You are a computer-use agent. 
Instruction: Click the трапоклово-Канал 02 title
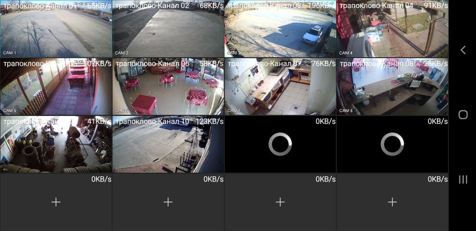point(152,6)
